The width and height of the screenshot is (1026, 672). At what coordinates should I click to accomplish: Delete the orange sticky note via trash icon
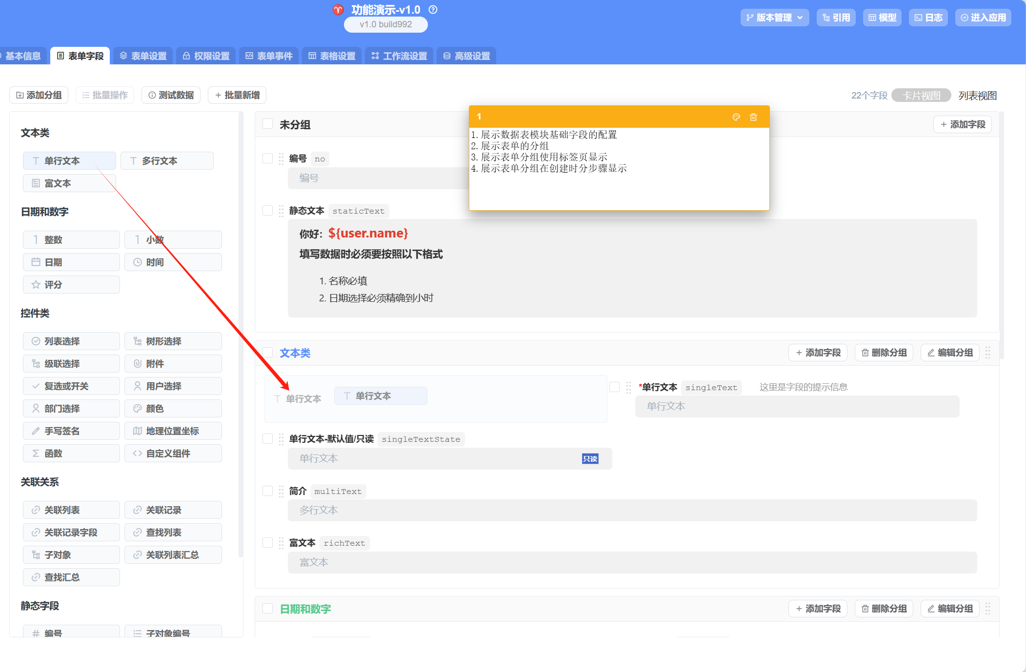(753, 117)
